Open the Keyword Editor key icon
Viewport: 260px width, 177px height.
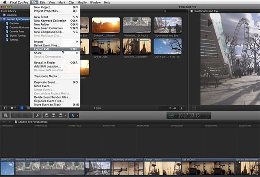point(38,115)
